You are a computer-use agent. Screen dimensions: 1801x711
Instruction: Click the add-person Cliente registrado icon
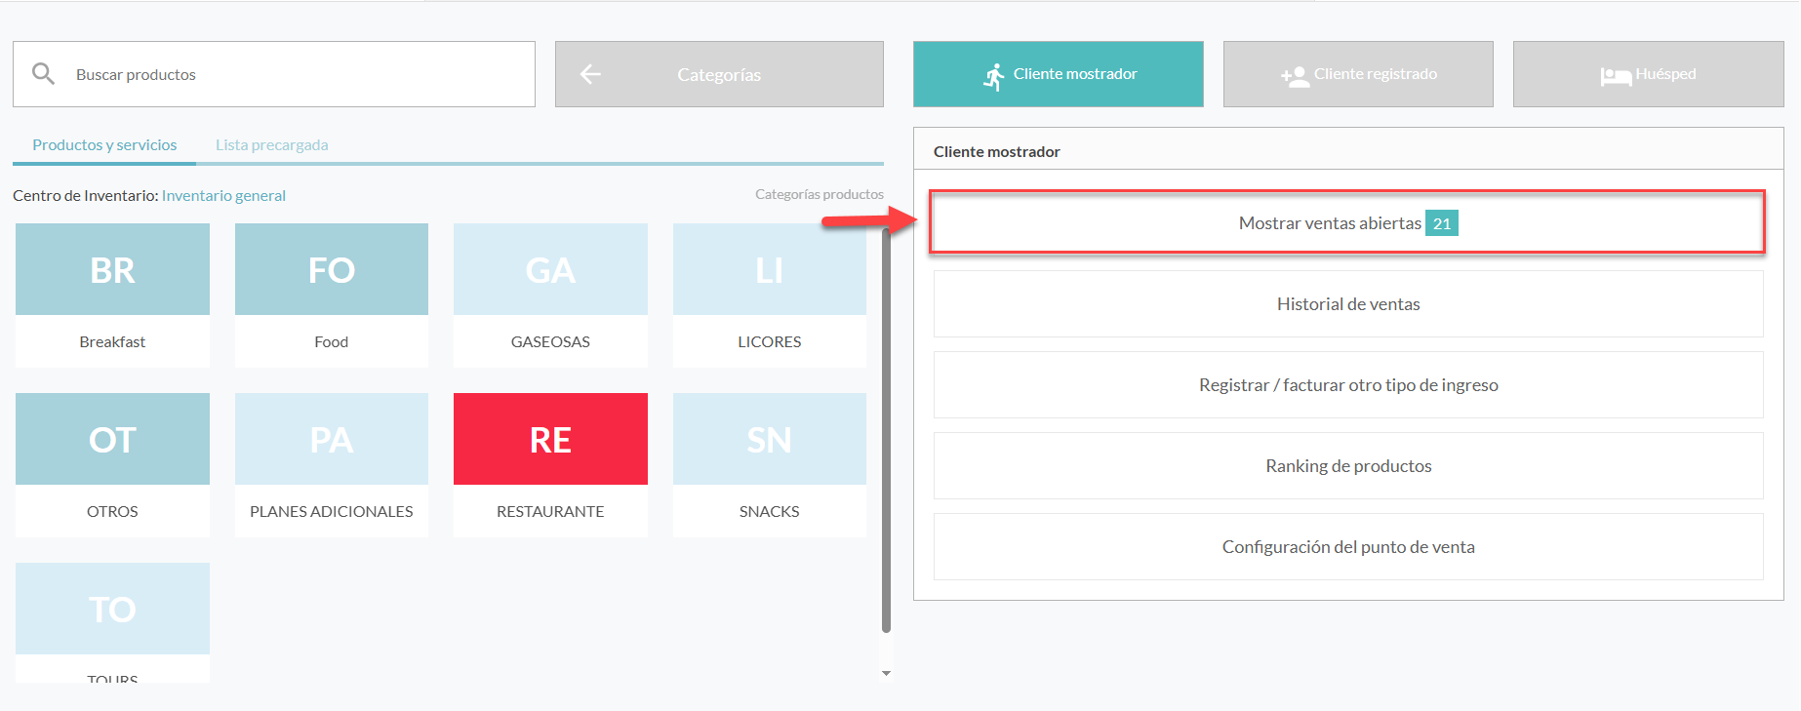(1295, 76)
